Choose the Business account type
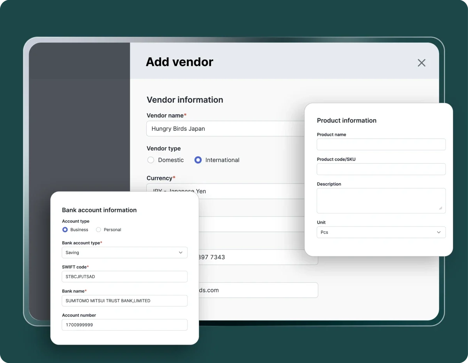Screen dimensions: 468x363 65,230
